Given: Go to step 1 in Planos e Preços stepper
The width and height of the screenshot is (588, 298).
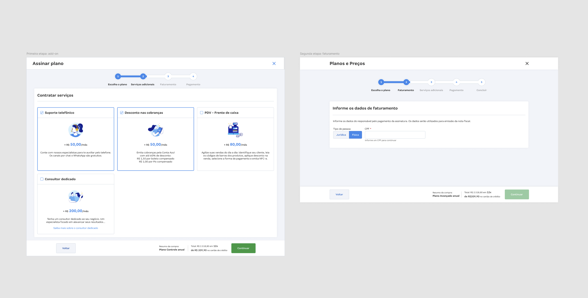Looking at the screenshot, I should (381, 82).
